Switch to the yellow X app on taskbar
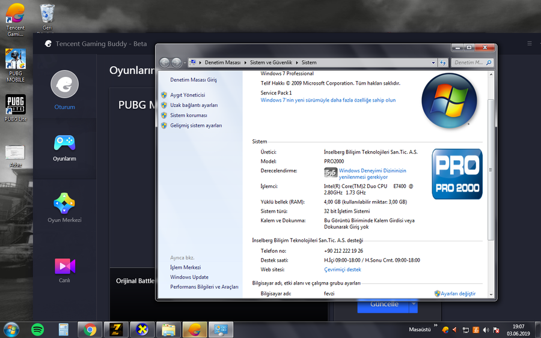This screenshot has width=541, height=338. click(142, 330)
